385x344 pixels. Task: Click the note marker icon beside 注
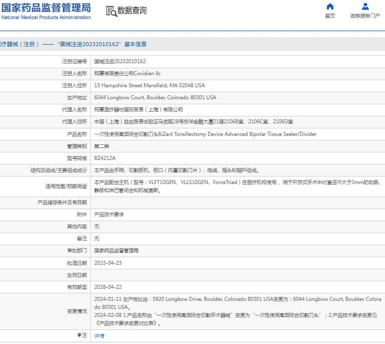coord(79,335)
